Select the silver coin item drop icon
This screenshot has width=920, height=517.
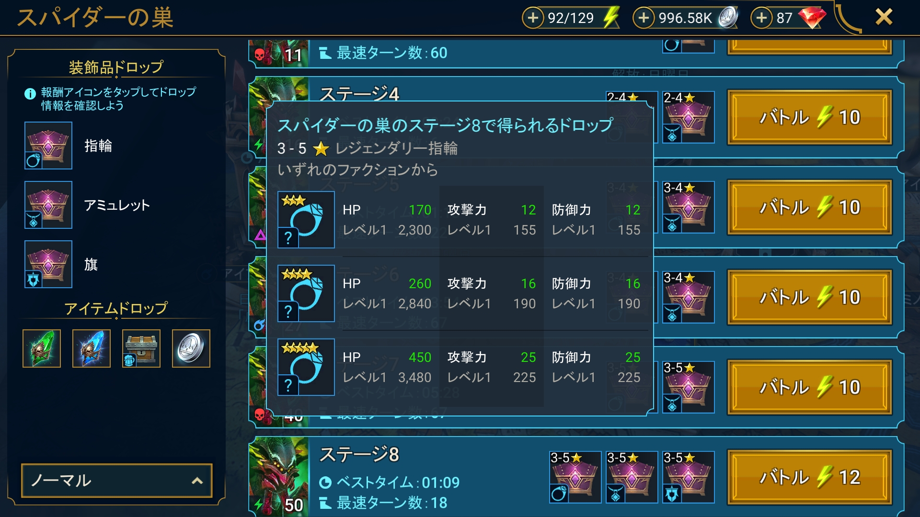[191, 348]
